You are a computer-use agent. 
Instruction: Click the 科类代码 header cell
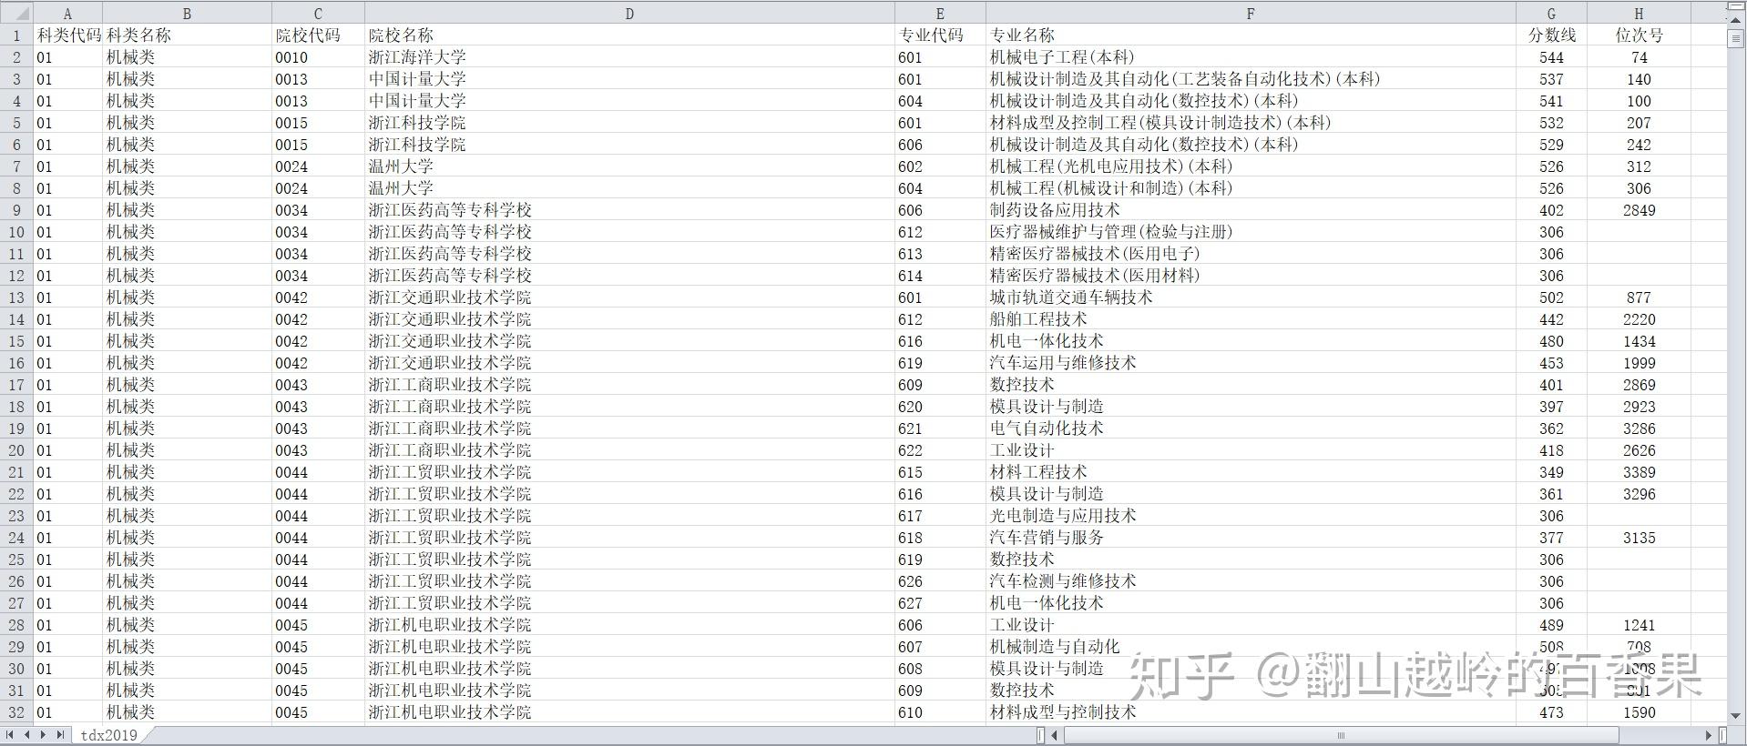click(x=67, y=35)
